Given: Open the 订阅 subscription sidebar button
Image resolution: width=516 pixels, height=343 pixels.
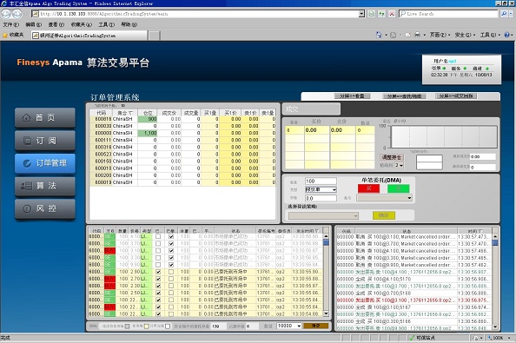Looking at the screenshot, I should tap(45, 141).
